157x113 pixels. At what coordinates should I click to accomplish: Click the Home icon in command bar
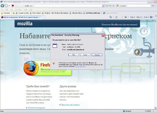click(111, 17)
